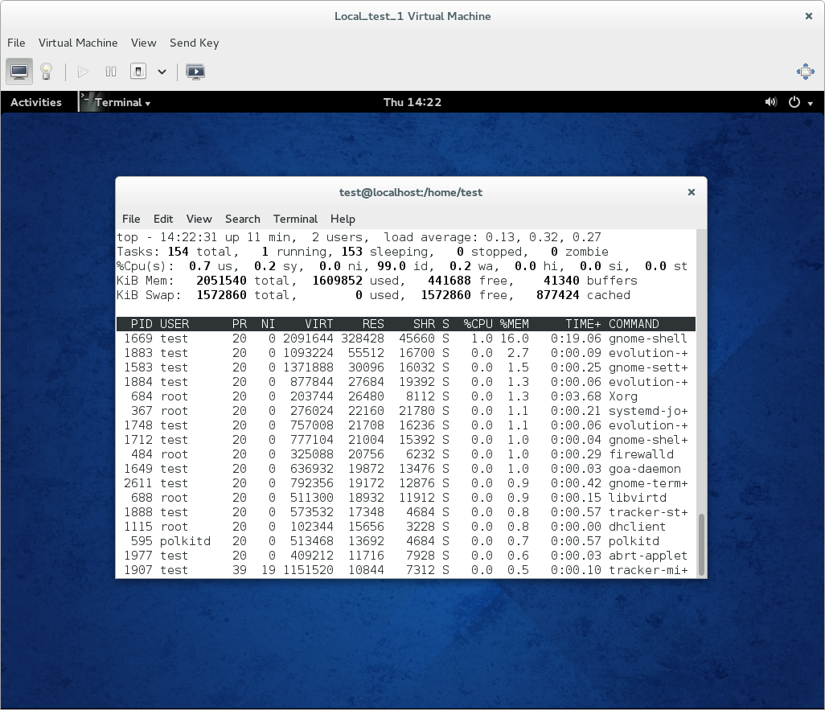Image resolution: width=825 pixels, height=710 pixels.
Task: Open the Terminal app menu in top bar
Action: 116,102
